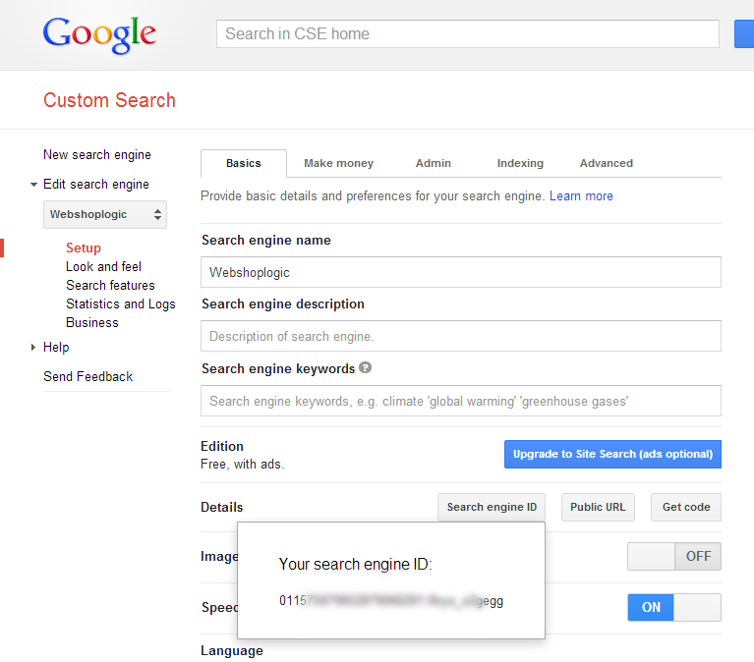Open the Business section
754x662 pixels.
pyautogui.click(x=91, y=323)
